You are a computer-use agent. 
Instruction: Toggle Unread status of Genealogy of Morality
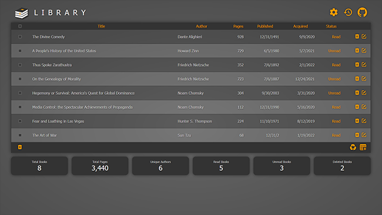[334, 79]
